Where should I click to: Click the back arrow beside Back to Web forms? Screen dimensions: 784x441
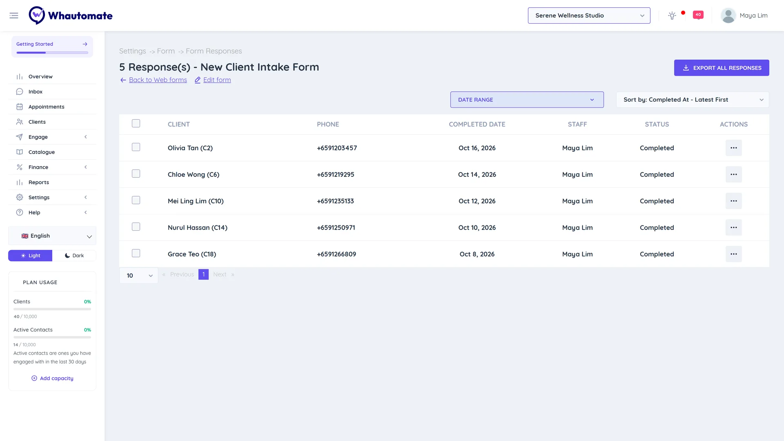(x=123, y=80)
